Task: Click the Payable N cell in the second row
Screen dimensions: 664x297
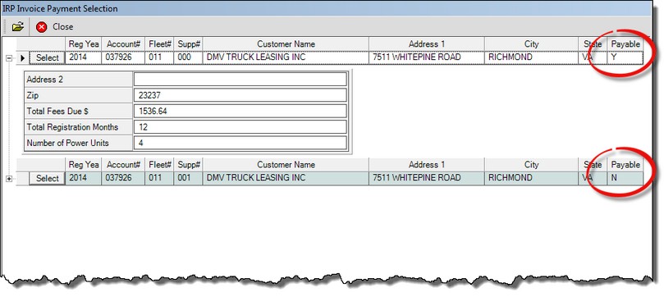Action: tap(625, 178)
